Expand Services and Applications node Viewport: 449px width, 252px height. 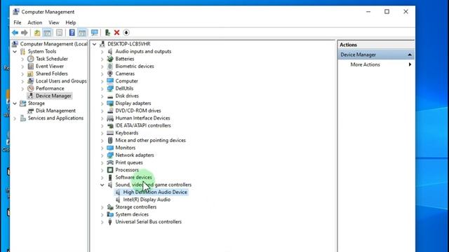(15, 118)
